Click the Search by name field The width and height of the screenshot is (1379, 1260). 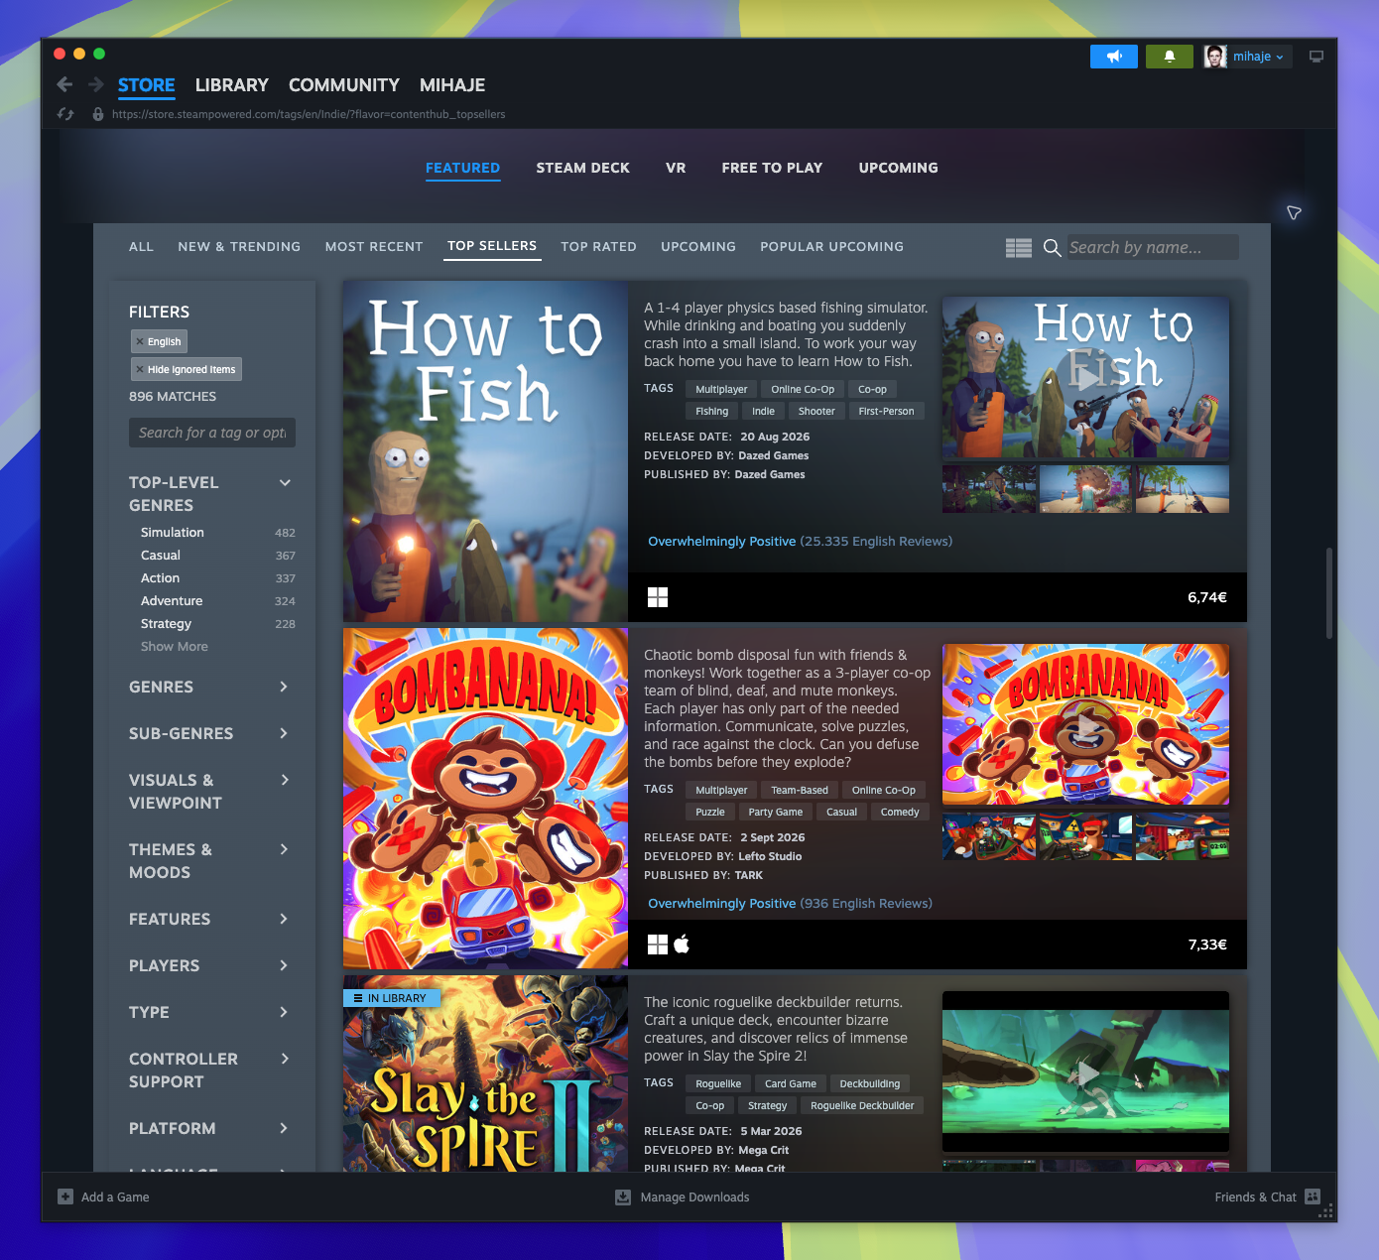pyautogui.click(x=1152, y=247)
